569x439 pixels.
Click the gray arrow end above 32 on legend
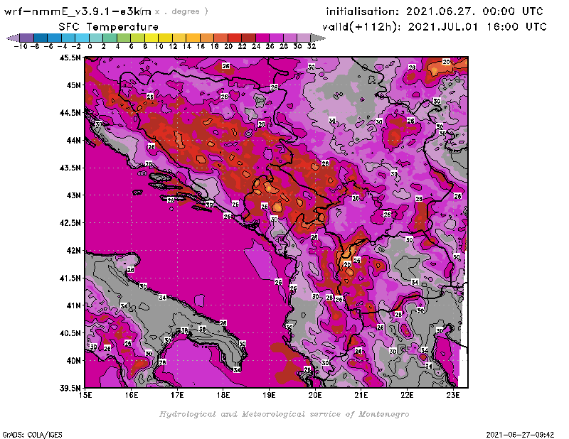click(318, 38)
